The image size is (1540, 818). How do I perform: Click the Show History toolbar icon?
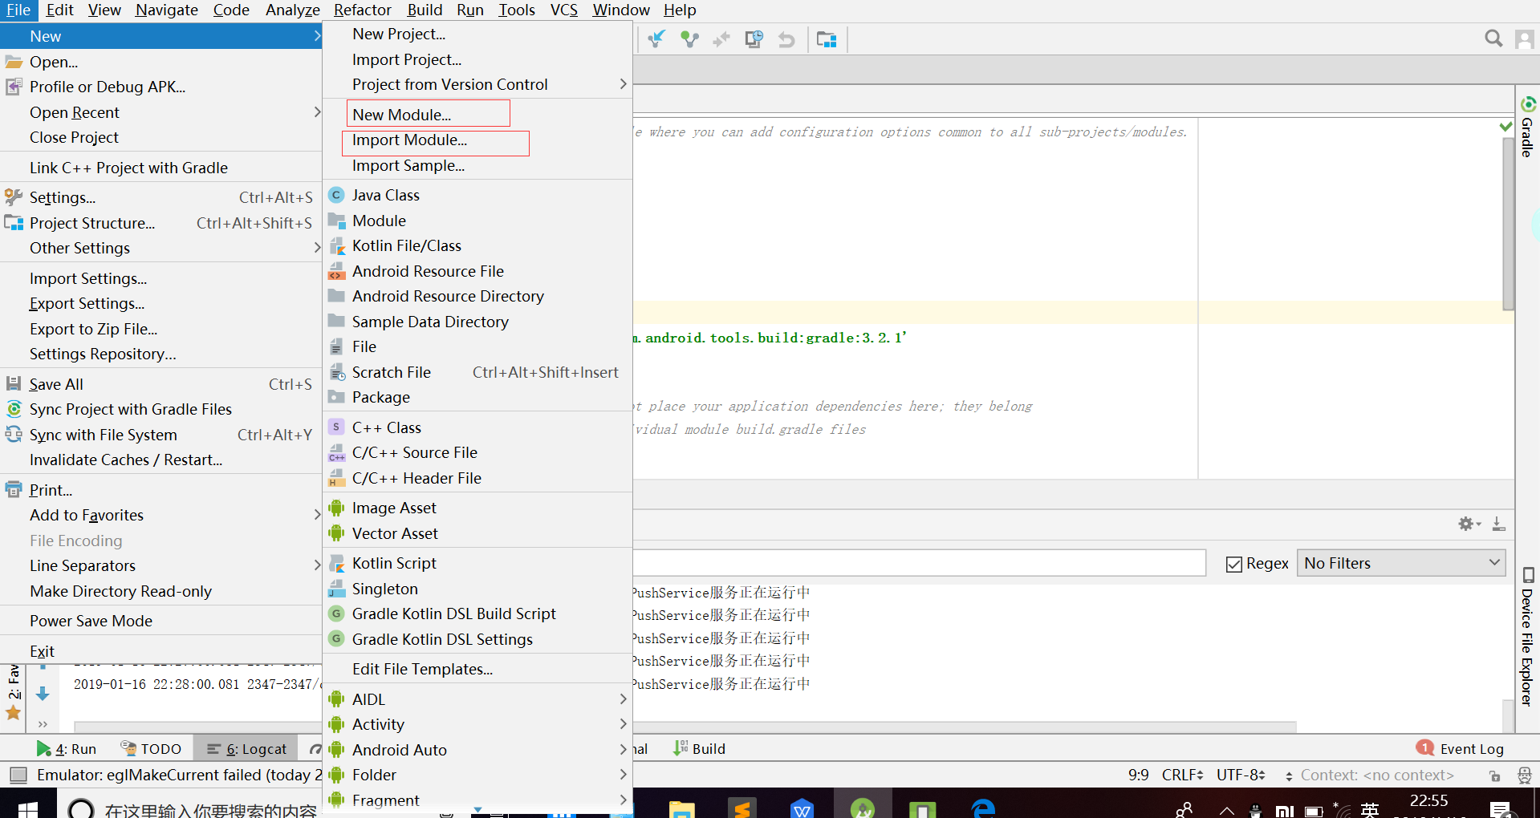(754, 38)
